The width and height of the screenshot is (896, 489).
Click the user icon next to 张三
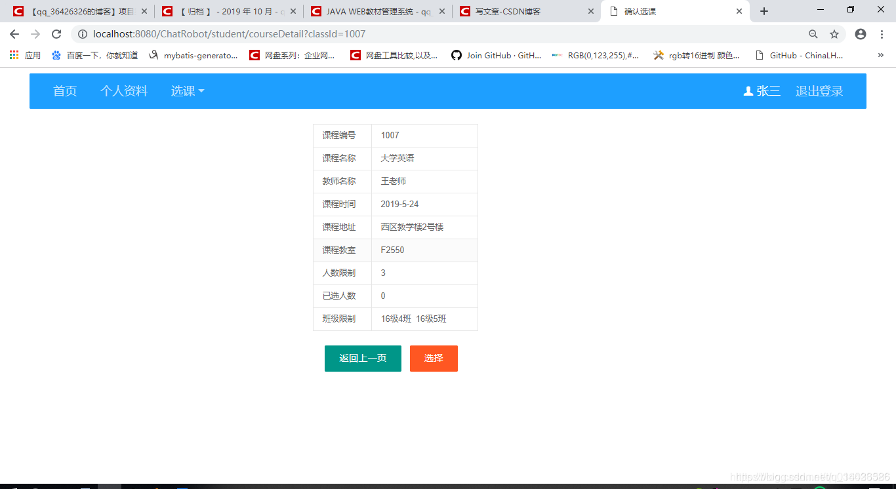pyautogui.click(x=748, y=91)
